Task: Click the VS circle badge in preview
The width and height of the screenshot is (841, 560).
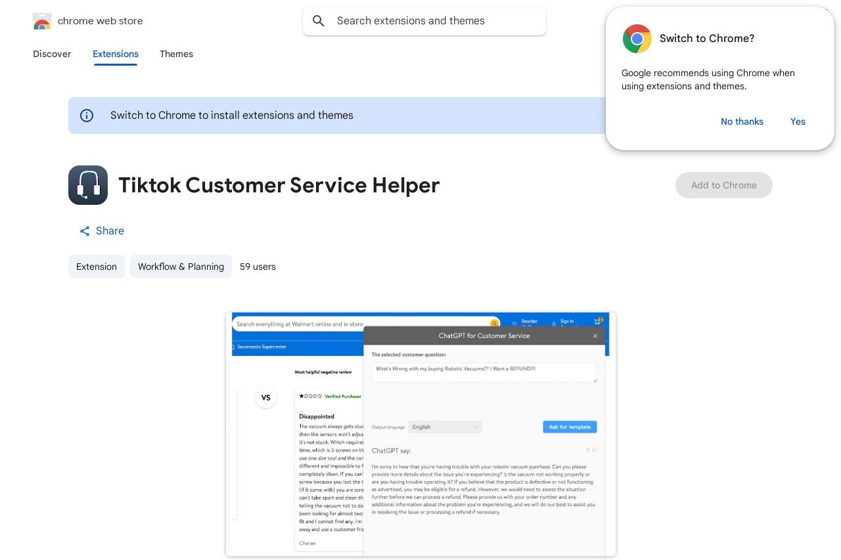Action: (x=266, y=397)
